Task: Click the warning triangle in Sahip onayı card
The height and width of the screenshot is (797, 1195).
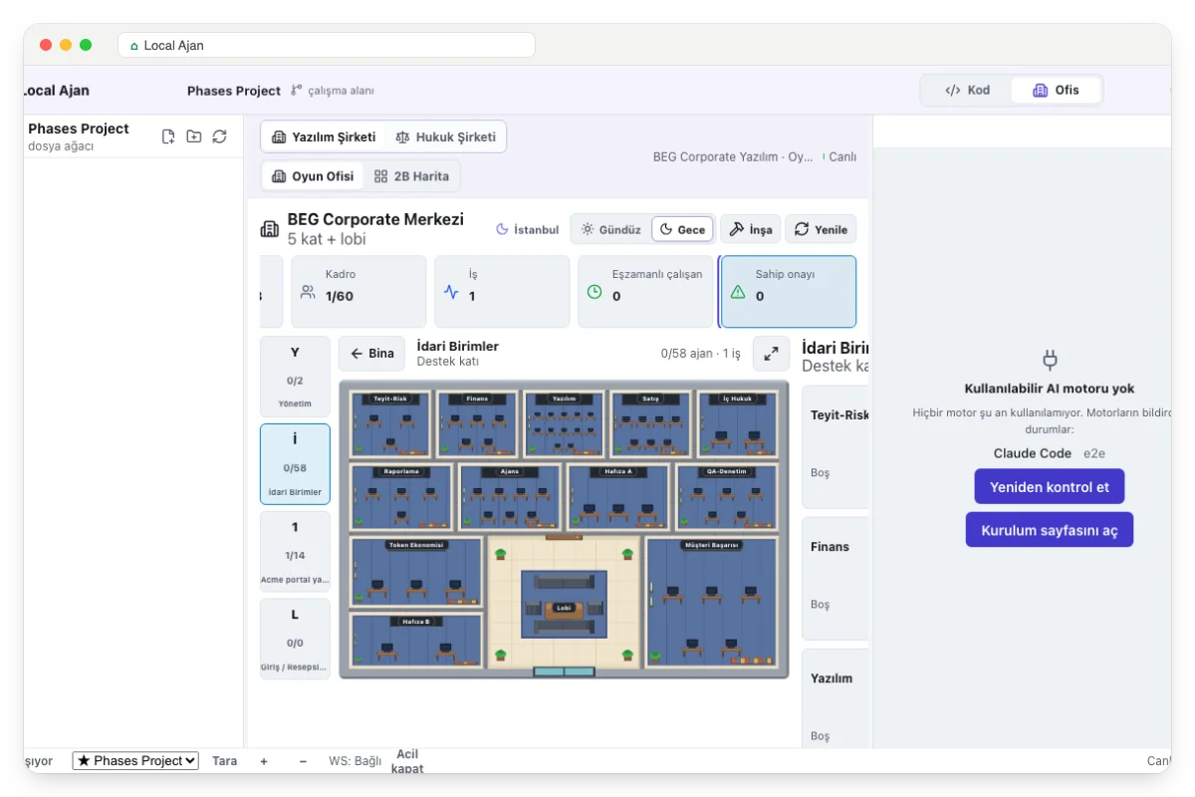Action: (x=738, y=293)
